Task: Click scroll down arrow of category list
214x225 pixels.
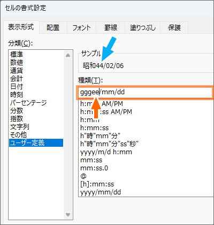Action: [68, 214]
